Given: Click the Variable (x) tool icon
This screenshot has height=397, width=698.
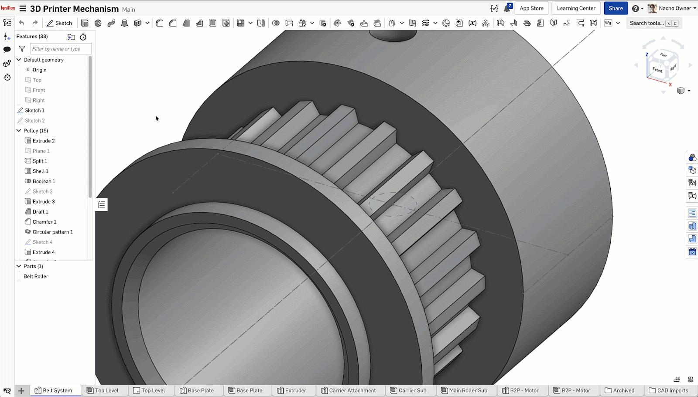Looking at the screenshot, I should coord(472,23).
